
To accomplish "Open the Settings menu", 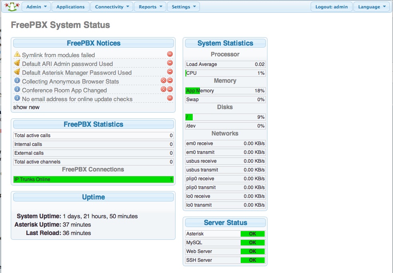I will 184,7.
